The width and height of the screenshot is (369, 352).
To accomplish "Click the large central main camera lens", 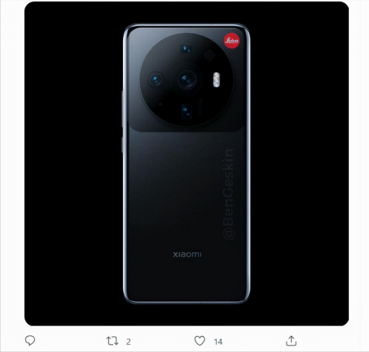I will pyautogui.click(x=187, y=79).
